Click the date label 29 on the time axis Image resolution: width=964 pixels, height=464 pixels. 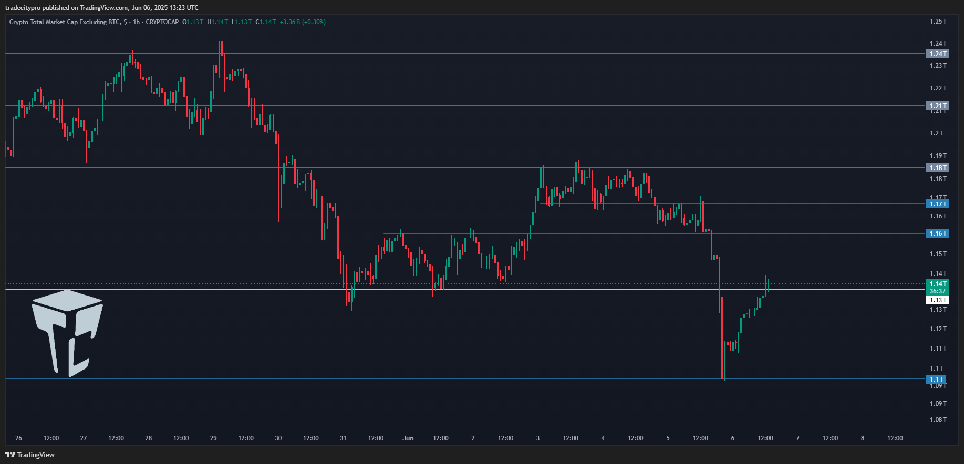tap(213, 438)
